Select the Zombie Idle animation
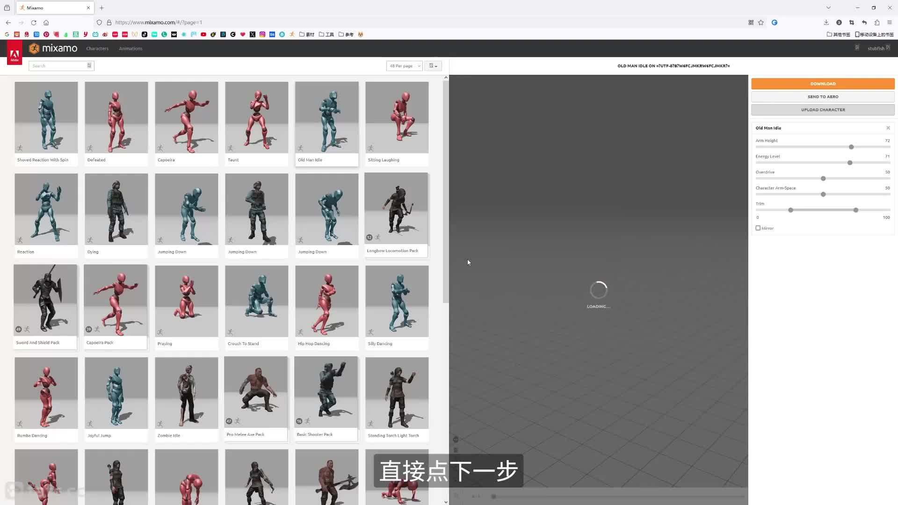This screenshot has height=505, width=898. coord(186,399)
